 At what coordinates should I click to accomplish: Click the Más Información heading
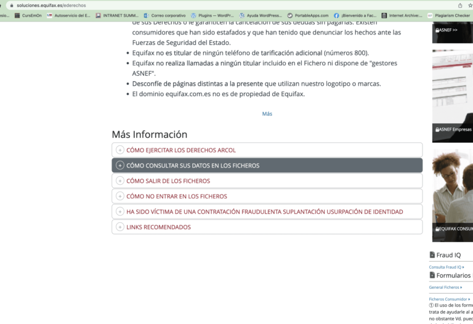149,134
